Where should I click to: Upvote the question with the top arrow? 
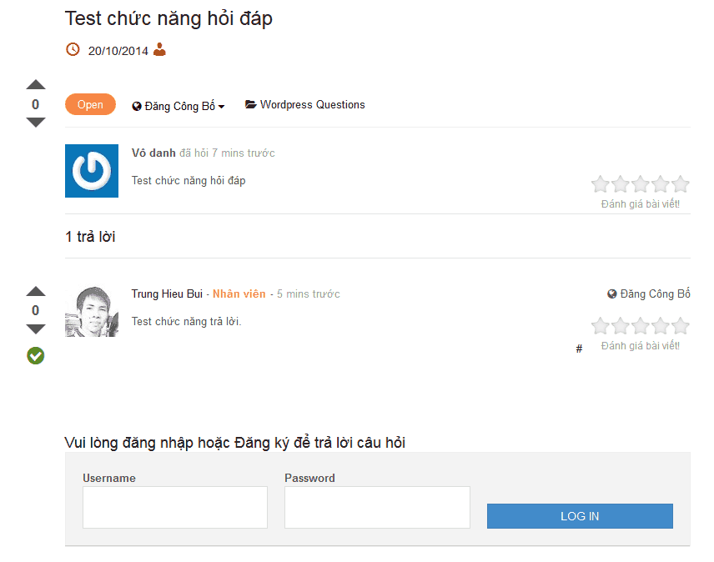[35, 84]
